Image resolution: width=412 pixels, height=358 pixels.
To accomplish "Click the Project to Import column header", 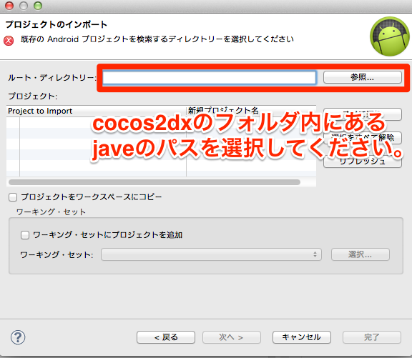I will pyautogui.click(x=96, y=111).
